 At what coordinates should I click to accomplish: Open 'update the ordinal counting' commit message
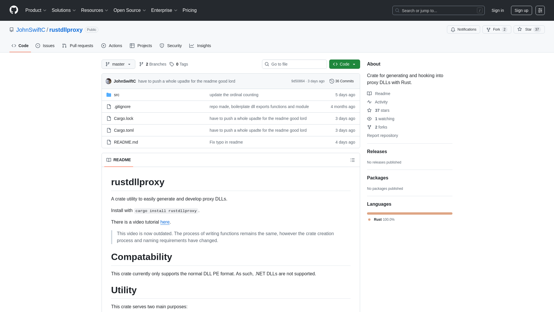234,95
